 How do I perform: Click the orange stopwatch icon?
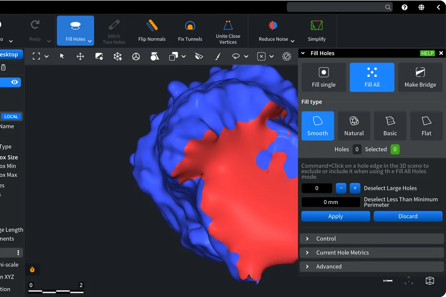click(x=32, y=270)
